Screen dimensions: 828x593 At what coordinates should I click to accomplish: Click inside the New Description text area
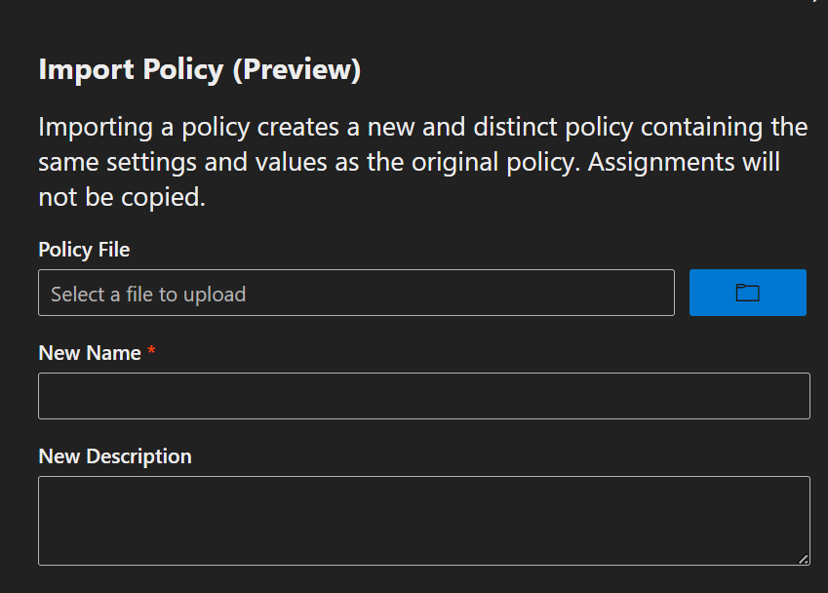(x=423, y=520)
